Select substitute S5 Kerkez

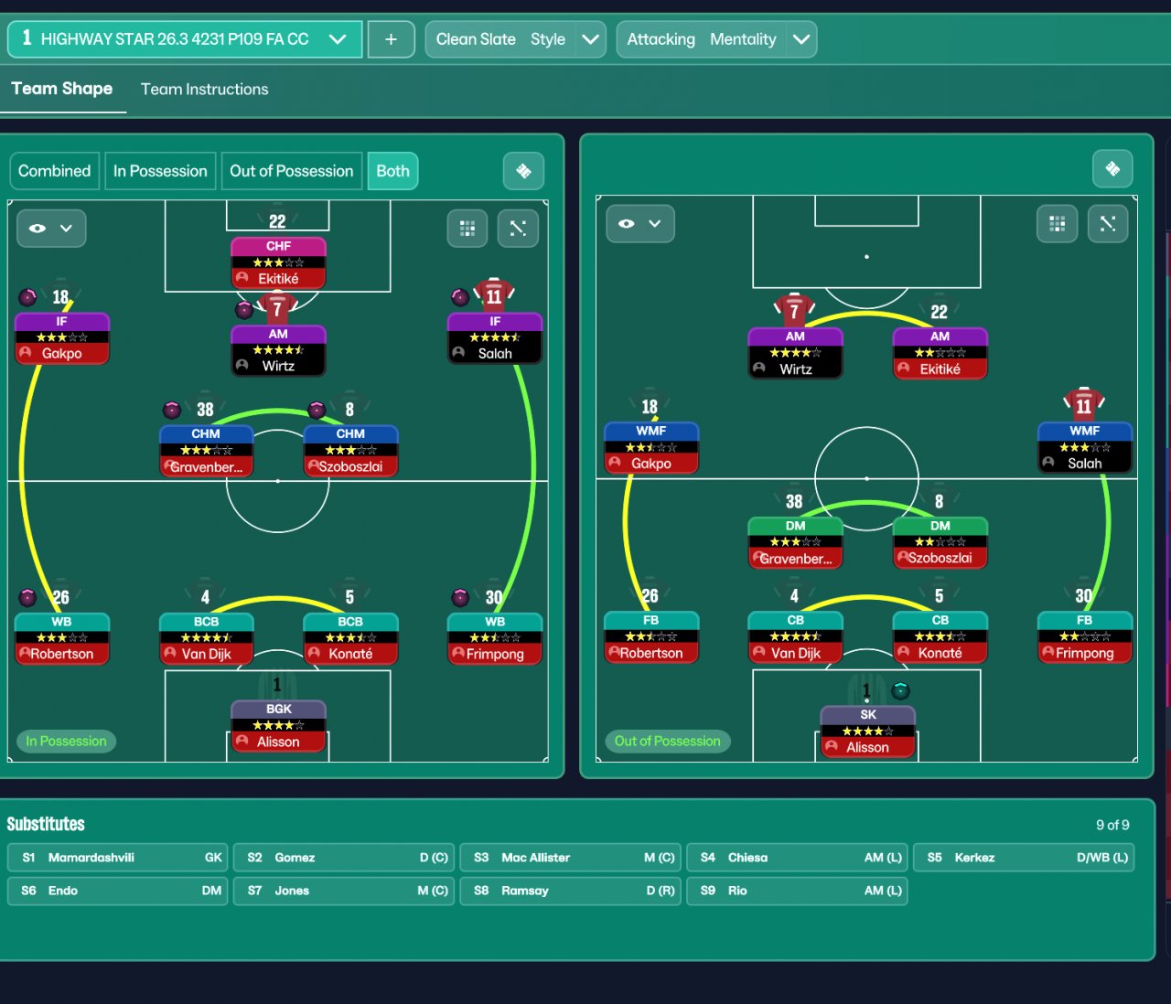pyautogui.click(x=1024, y=858)
